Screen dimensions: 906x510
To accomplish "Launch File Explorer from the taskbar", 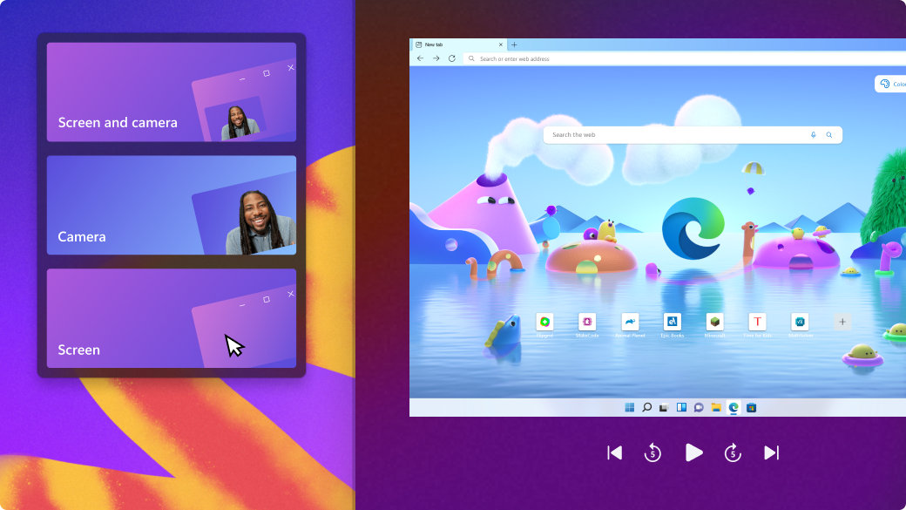I will point(716,407).
